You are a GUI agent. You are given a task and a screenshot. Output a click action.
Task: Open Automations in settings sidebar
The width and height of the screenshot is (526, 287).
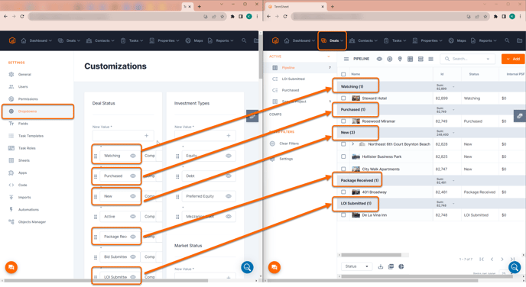pos(28,210)
